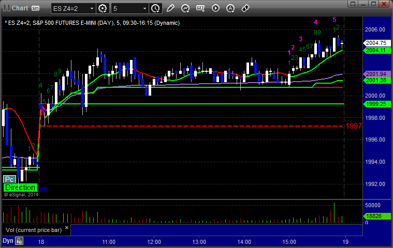Select the Vol (current price bar) tab
This screenshot has height=248, width=393.
tap(34, 230)
